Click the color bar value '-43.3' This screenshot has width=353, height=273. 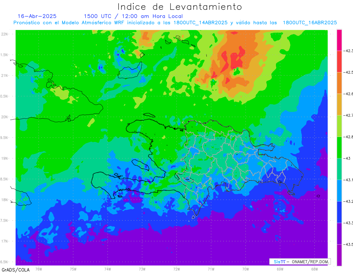coord(349,223)
